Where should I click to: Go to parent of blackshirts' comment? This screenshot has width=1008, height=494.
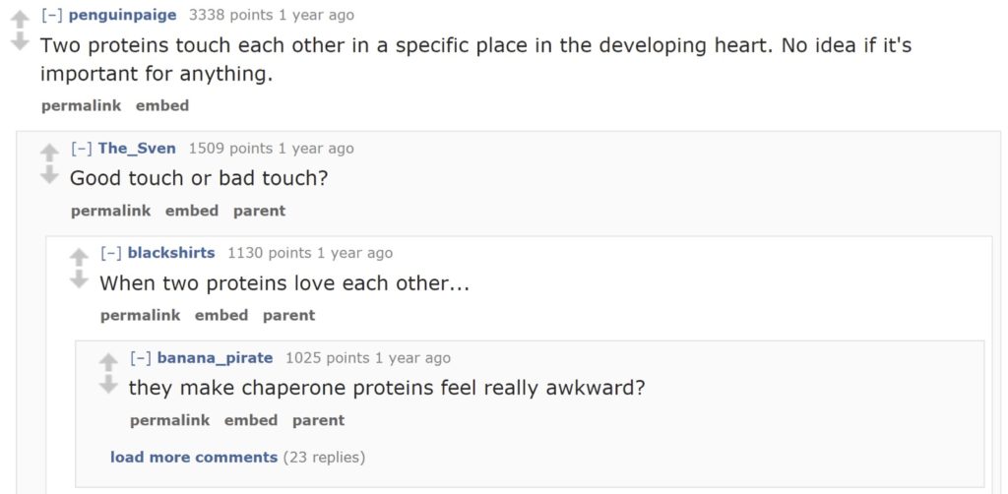[288, 316]
